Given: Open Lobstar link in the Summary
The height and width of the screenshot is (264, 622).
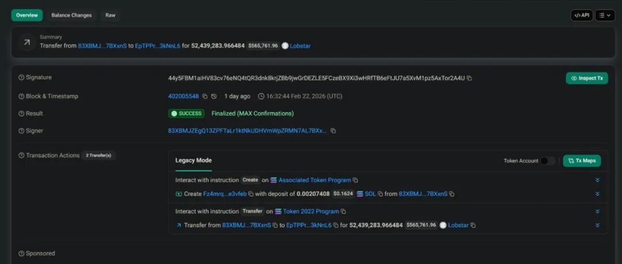Looking at the screenshot, I should click(x=300, y=46).
